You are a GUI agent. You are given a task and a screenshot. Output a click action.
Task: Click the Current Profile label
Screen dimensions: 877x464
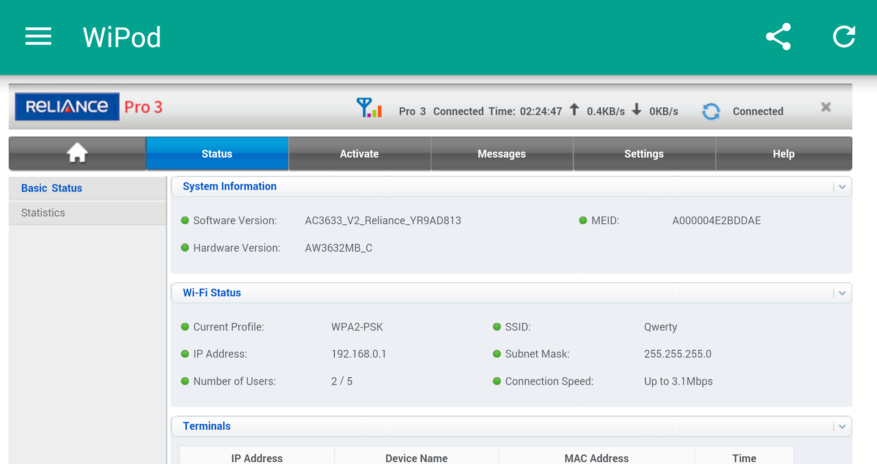[x=228, y=327]
